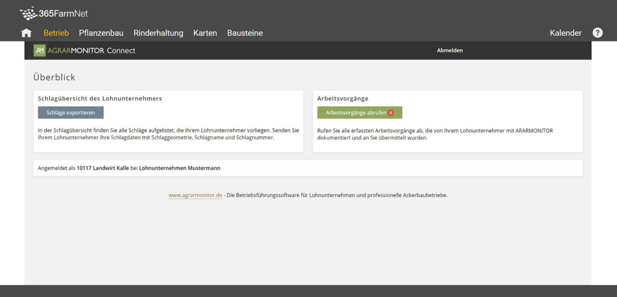
Task: Click the Arbeitsvorgänge abrufen button
Action: tap(356, 113)
